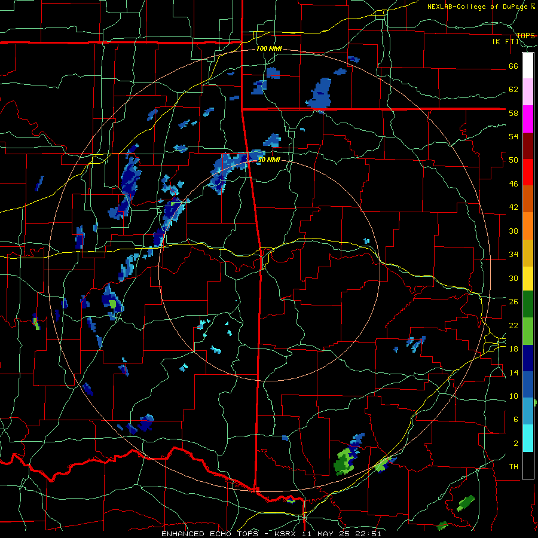Click the ENHANCED ECHO TOPS caption
Image resolution: width=538 pixels, height=538 pixels.
coord(210,534)
